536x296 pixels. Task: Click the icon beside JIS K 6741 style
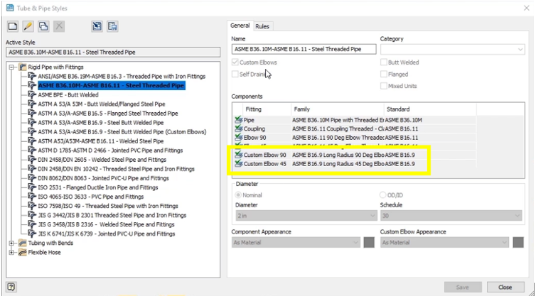32,234
